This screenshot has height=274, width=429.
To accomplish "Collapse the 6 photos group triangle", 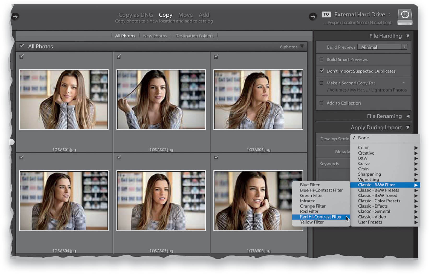I will pos(302,47).
